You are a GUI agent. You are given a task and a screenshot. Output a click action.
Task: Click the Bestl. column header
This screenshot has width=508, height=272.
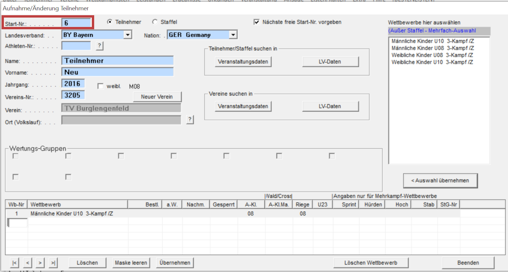coord(145,204)
